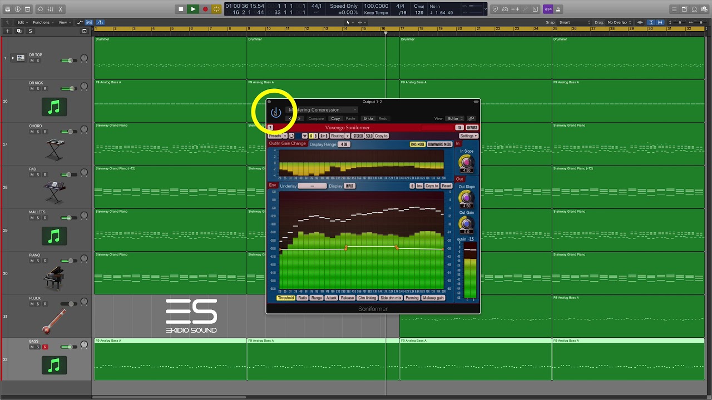This screenshot has width=712, height=400.
Task: Open Snap mode dropdown showing Smart
Action: coord(574,22)
